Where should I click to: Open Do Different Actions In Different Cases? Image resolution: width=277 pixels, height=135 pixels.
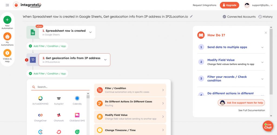130,103
